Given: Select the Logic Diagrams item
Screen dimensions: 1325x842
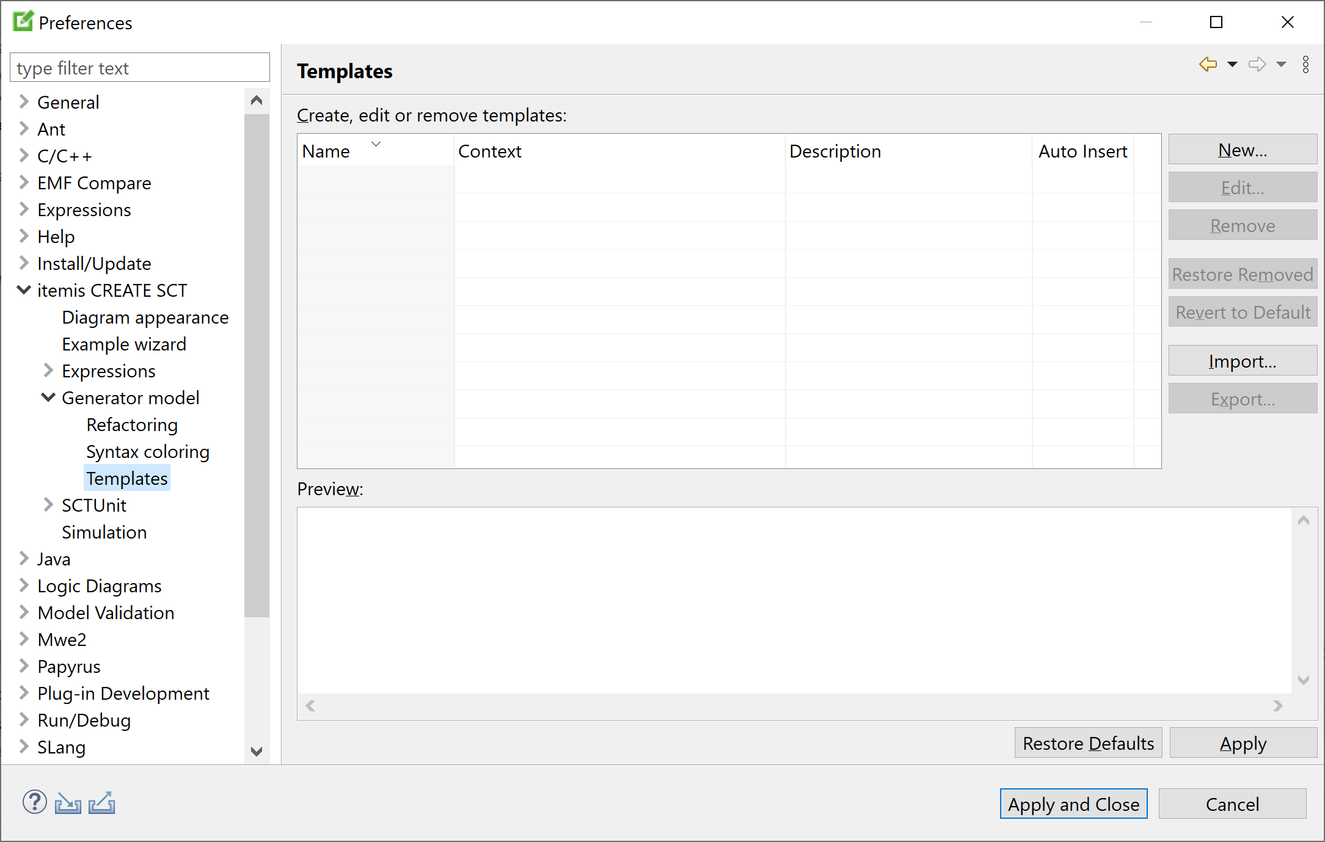Looking at the screenshot, I should (x=100, y=586).
